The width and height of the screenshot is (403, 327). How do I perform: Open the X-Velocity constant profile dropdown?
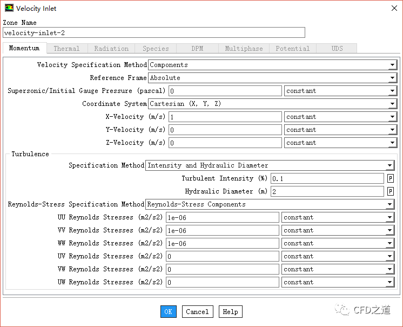click(x=340, y=117)
